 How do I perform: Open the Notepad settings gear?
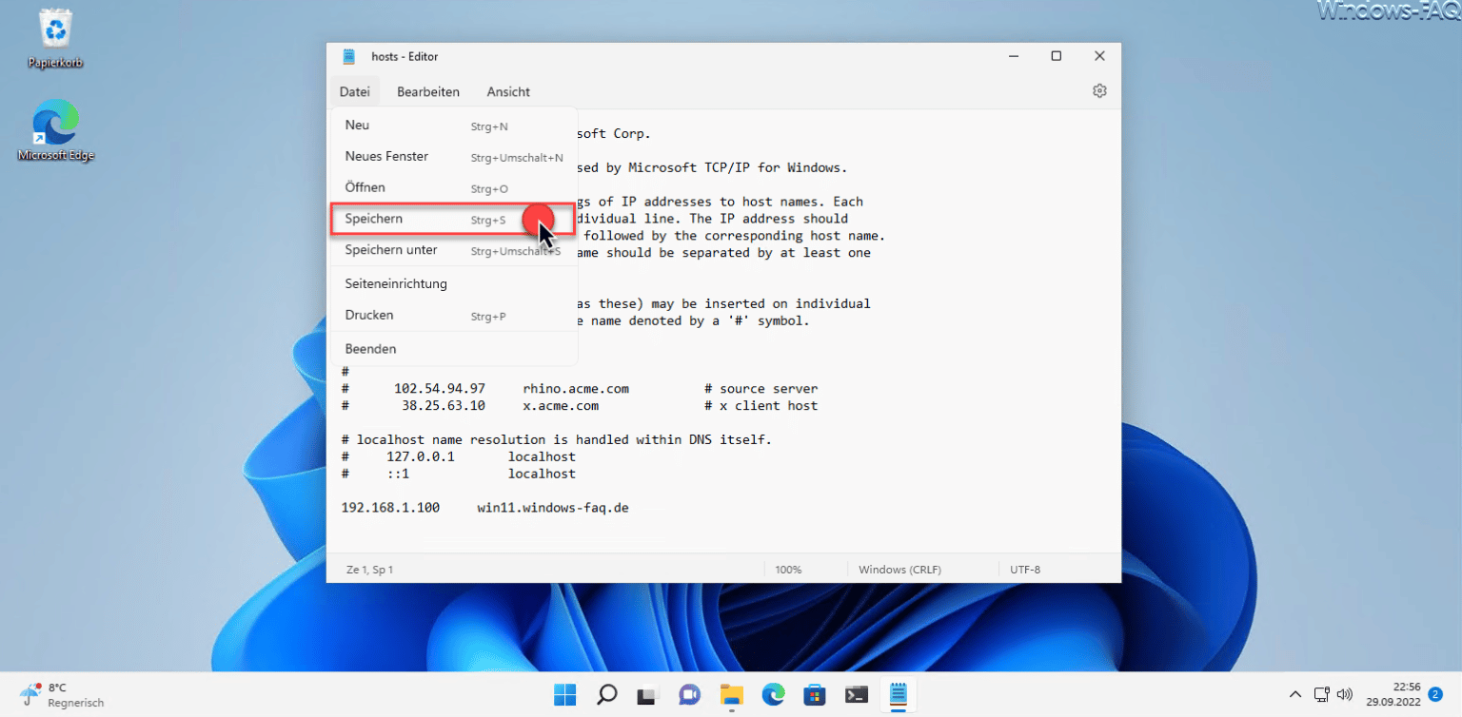pos(1099,89)
